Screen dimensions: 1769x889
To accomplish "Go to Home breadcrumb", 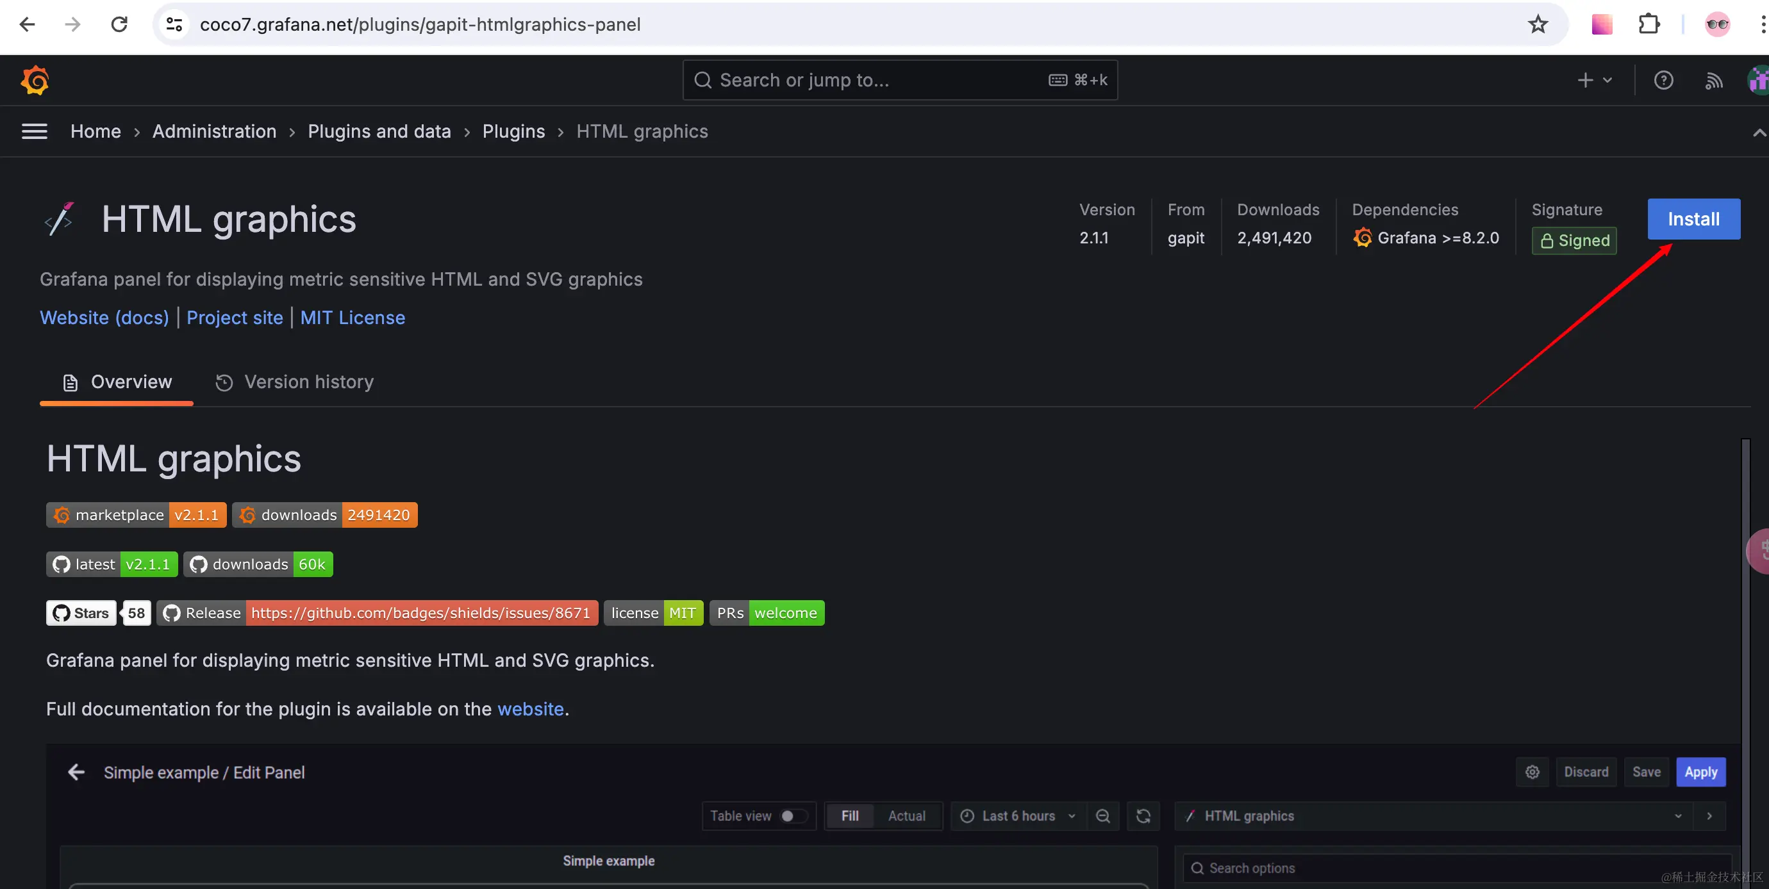I will coord(96,131).
